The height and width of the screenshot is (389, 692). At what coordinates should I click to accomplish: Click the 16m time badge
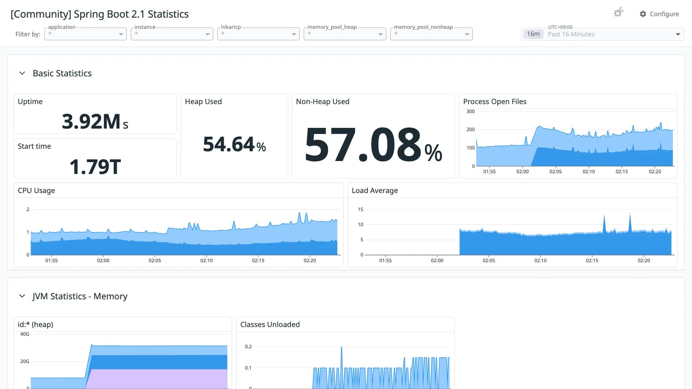[x=533, y=34]
